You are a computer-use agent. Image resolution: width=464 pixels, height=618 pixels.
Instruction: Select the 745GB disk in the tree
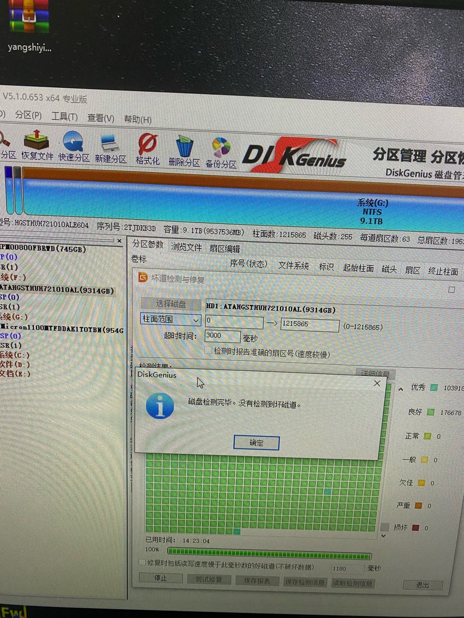44,249
